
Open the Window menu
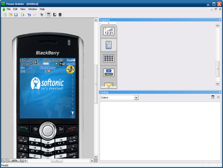pos(32,9)
